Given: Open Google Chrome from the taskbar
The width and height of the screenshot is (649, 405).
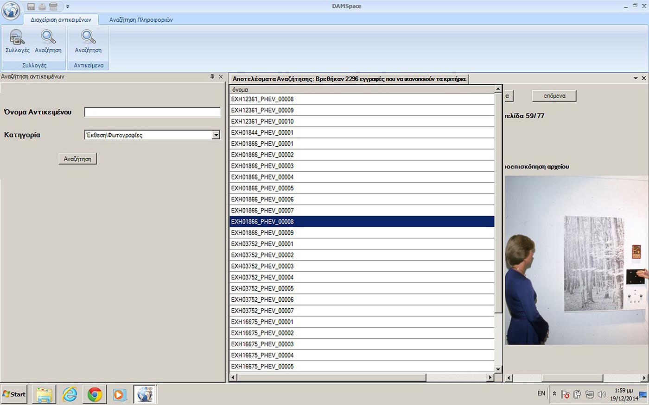Looking at the screenshot, I should pyautogui.click(x=95, y=394).
